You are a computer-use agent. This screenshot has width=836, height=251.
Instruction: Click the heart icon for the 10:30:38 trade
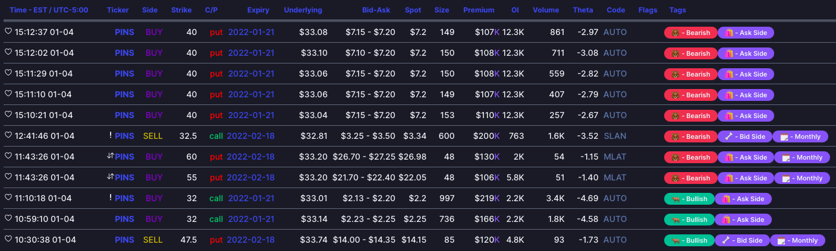click(x=8, y=240)
